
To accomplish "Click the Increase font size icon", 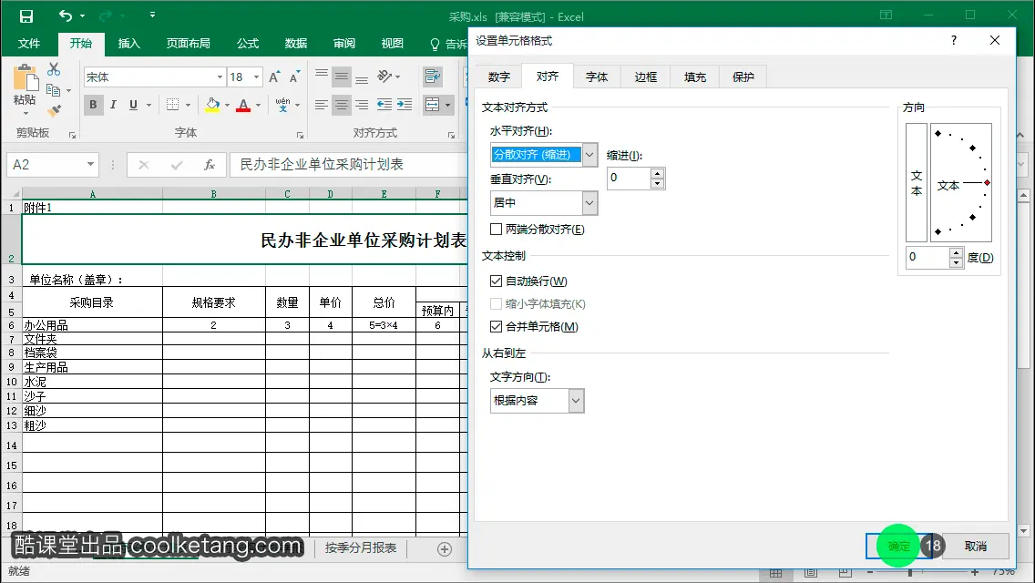I will point(274,77).
